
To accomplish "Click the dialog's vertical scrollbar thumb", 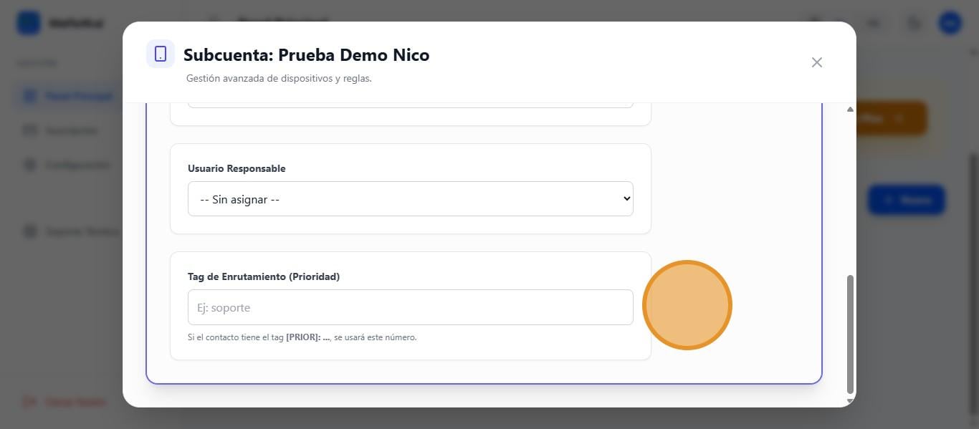I will pos(851,333).
